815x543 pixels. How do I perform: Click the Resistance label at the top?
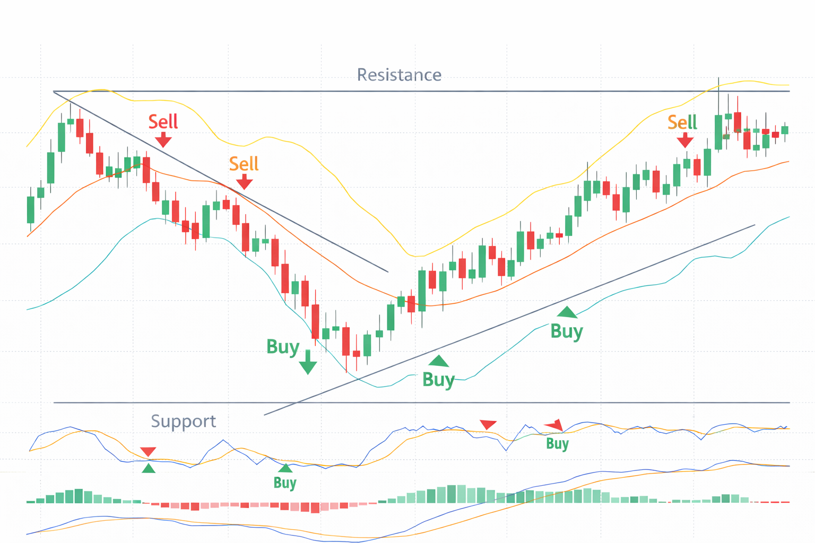pyautogui.click(x=399, y=75)
